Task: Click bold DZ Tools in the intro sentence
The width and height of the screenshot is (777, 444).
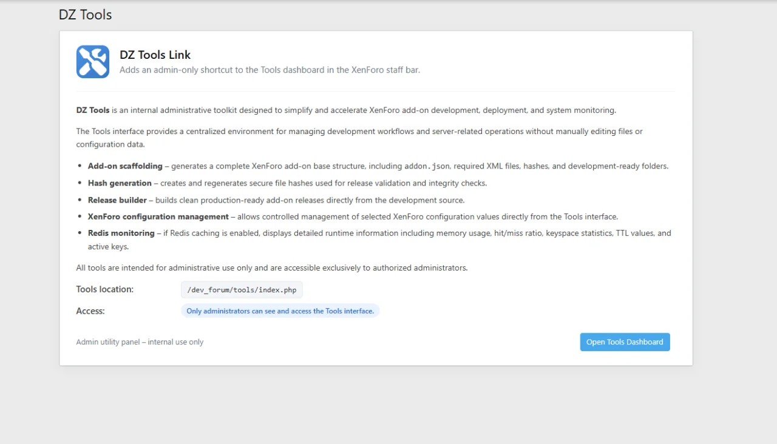Action: [93, 110]
